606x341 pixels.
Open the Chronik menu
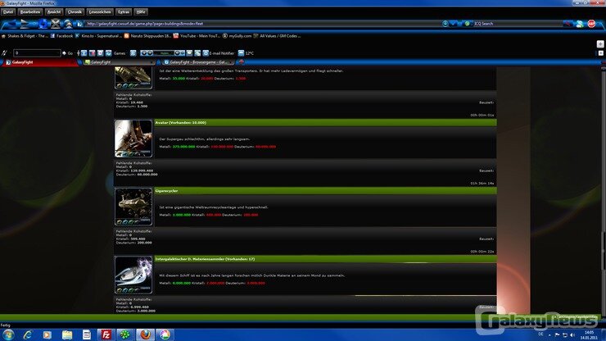pyautogui.click(x=75, y=12)
